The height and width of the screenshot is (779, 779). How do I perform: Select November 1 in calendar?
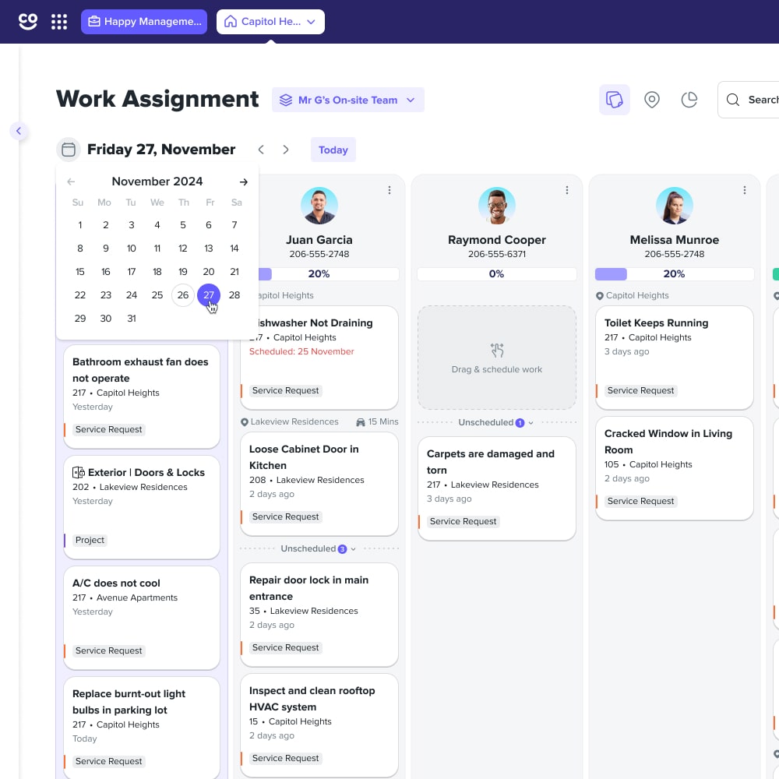[x=80, y=225]
